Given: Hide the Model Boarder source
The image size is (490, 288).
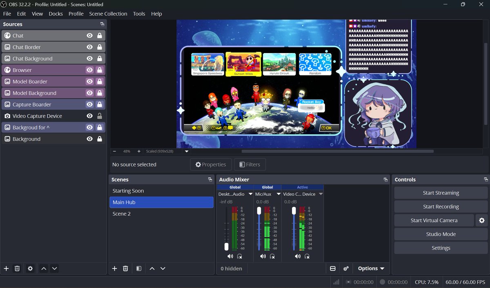Looking at the screenshot, I should pyautogui.click(x=89, y=81).
